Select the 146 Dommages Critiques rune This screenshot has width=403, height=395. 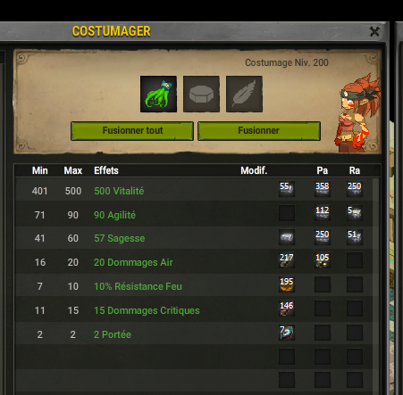tap(287, 309)
